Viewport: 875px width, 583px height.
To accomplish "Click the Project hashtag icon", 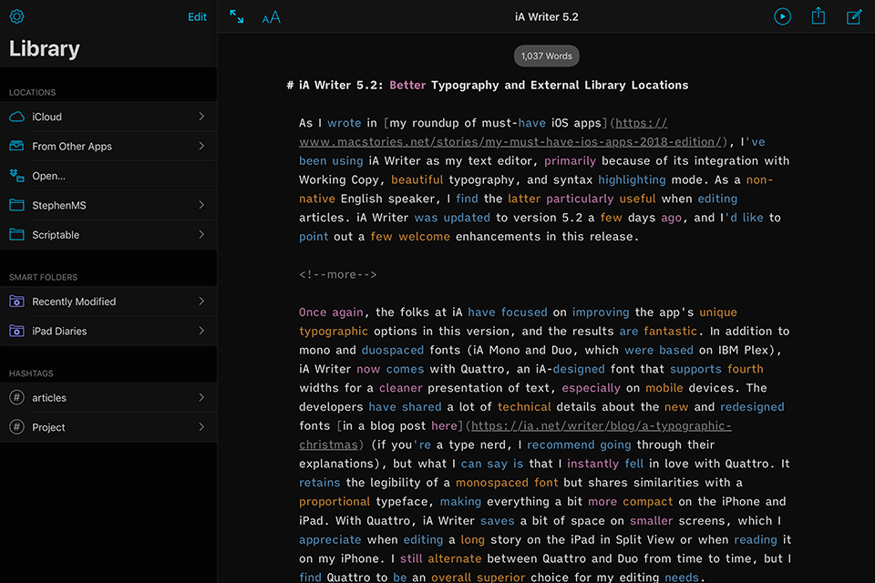I will pyautogui.click(x=16, y=427).
